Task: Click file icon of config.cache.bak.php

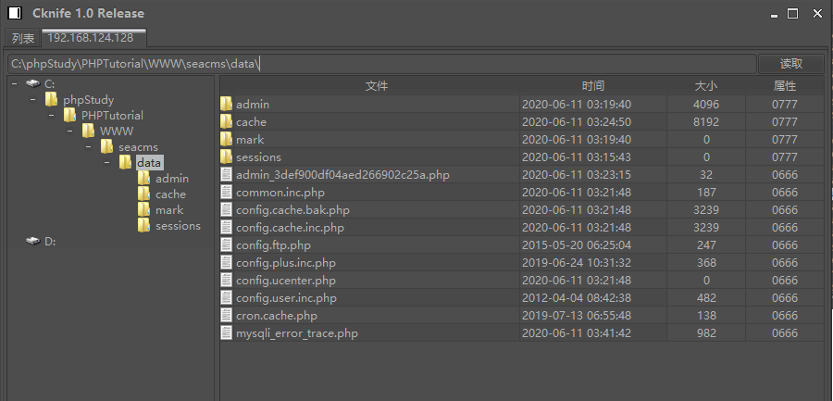Action: point(227,209)
